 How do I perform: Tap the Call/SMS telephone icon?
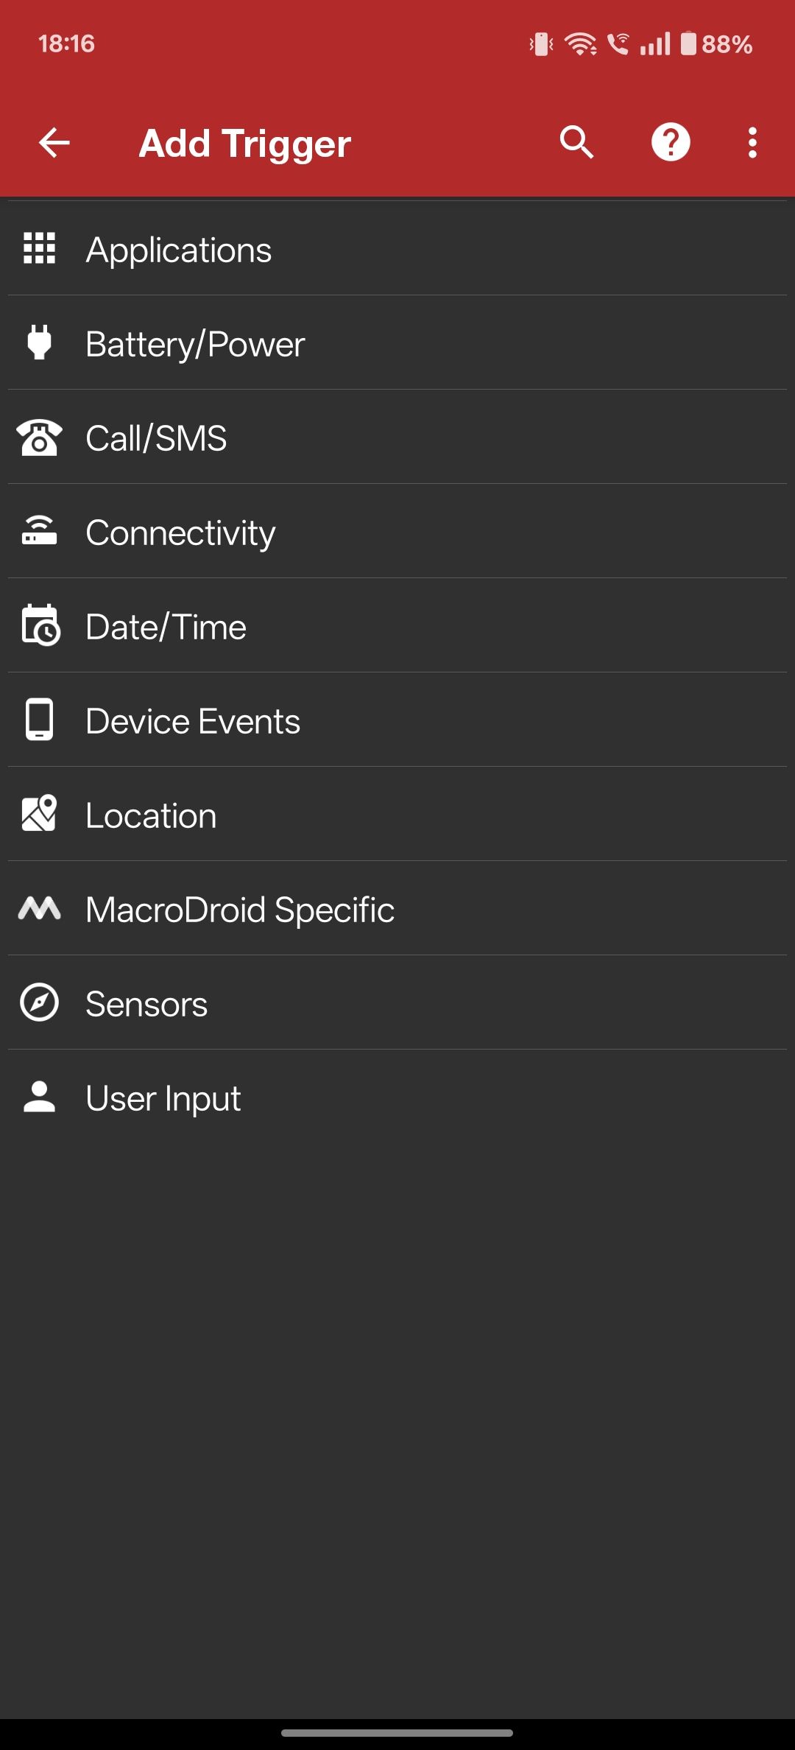40,437
